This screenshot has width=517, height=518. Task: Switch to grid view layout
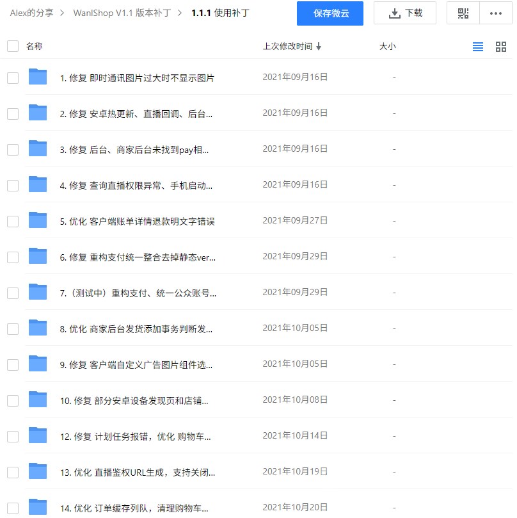click(x=501, y=47)
